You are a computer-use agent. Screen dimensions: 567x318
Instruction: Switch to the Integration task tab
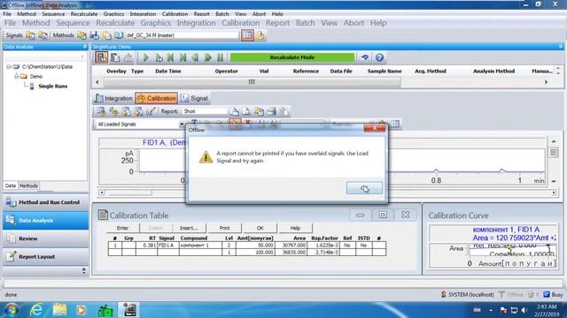point(113,98)
